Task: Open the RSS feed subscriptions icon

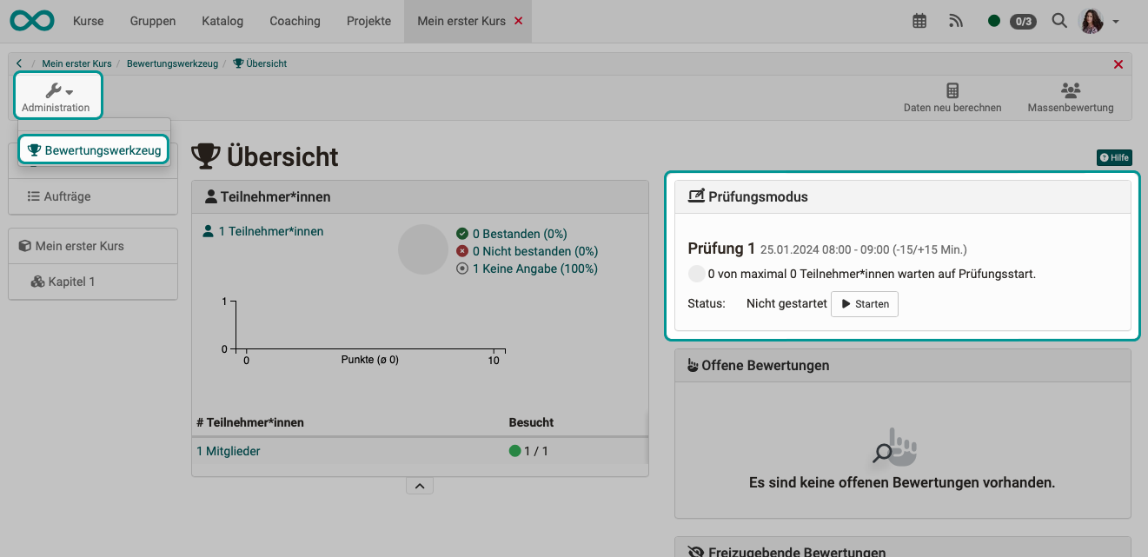Action: point(956,19)
